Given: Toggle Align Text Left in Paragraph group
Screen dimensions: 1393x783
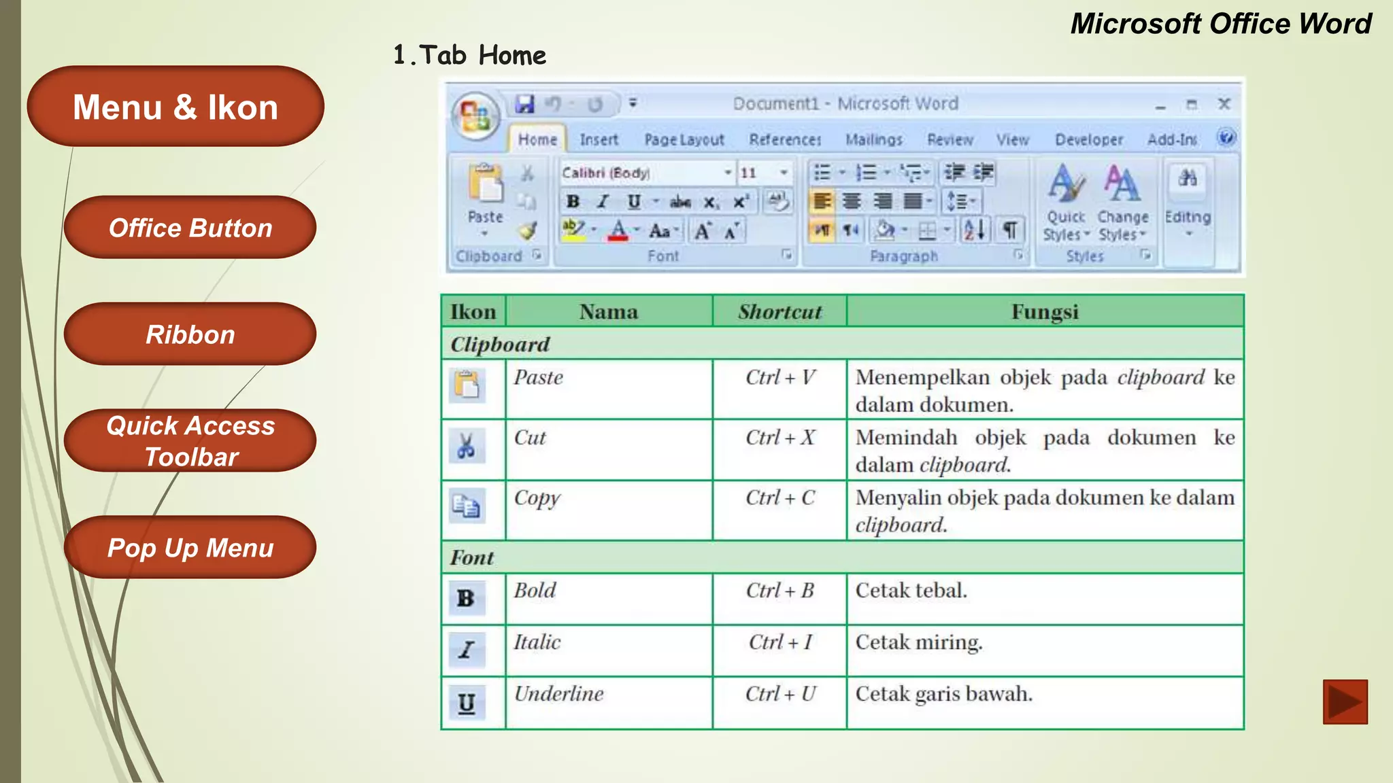Looking at the screenshot, I should [822, 201].
